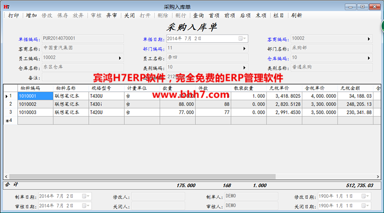Click the horizontal scrollbar thumb
Viewport: 384px width, 213px height.
click(x=142, y=177)
